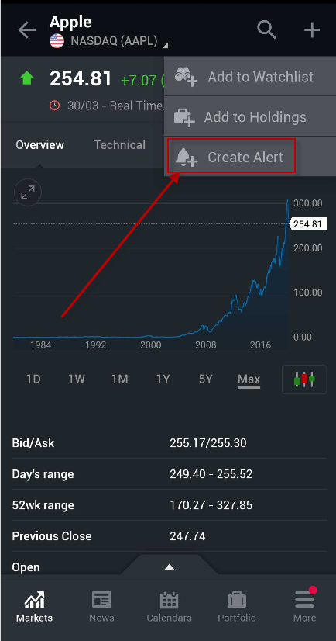The image size is (336, 641).
Task: Open the Portfolio briefcase icon
Action: click(236, 600)
